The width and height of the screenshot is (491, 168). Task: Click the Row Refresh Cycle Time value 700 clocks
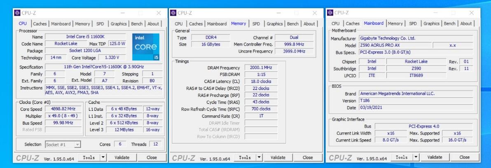(261, 109)
